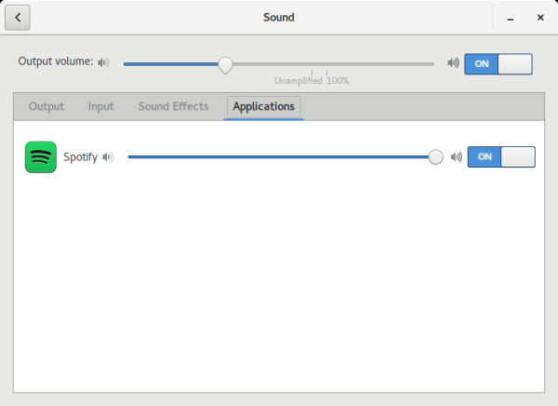Click the green Spotify app icon
This screenshot has height=406, width=558.
point(41,157)
